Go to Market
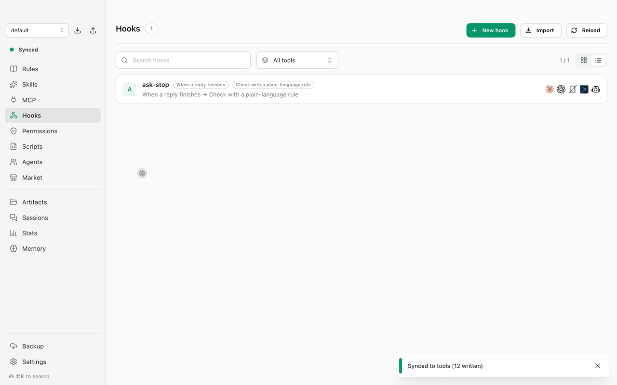Viewport: 617px width, 385px height. click(x=53, y=178)
